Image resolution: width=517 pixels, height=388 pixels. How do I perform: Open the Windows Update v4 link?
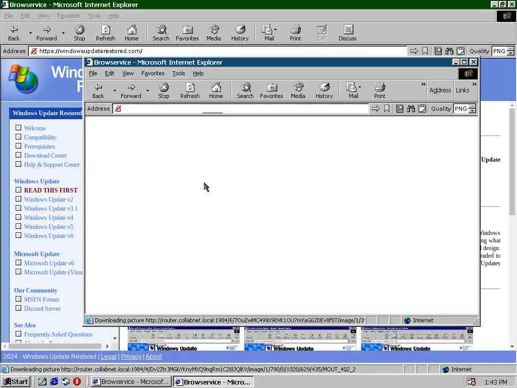(x=48, y=217)
